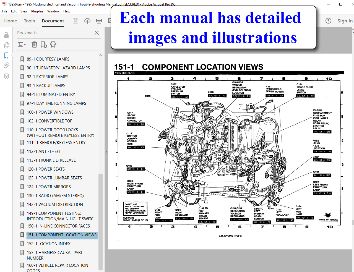The height and width of the screenshot is (272, 354).
Task: Select the 142-1 VACUUM DISTRIBUTION bookmark
Action: point(55,205)
